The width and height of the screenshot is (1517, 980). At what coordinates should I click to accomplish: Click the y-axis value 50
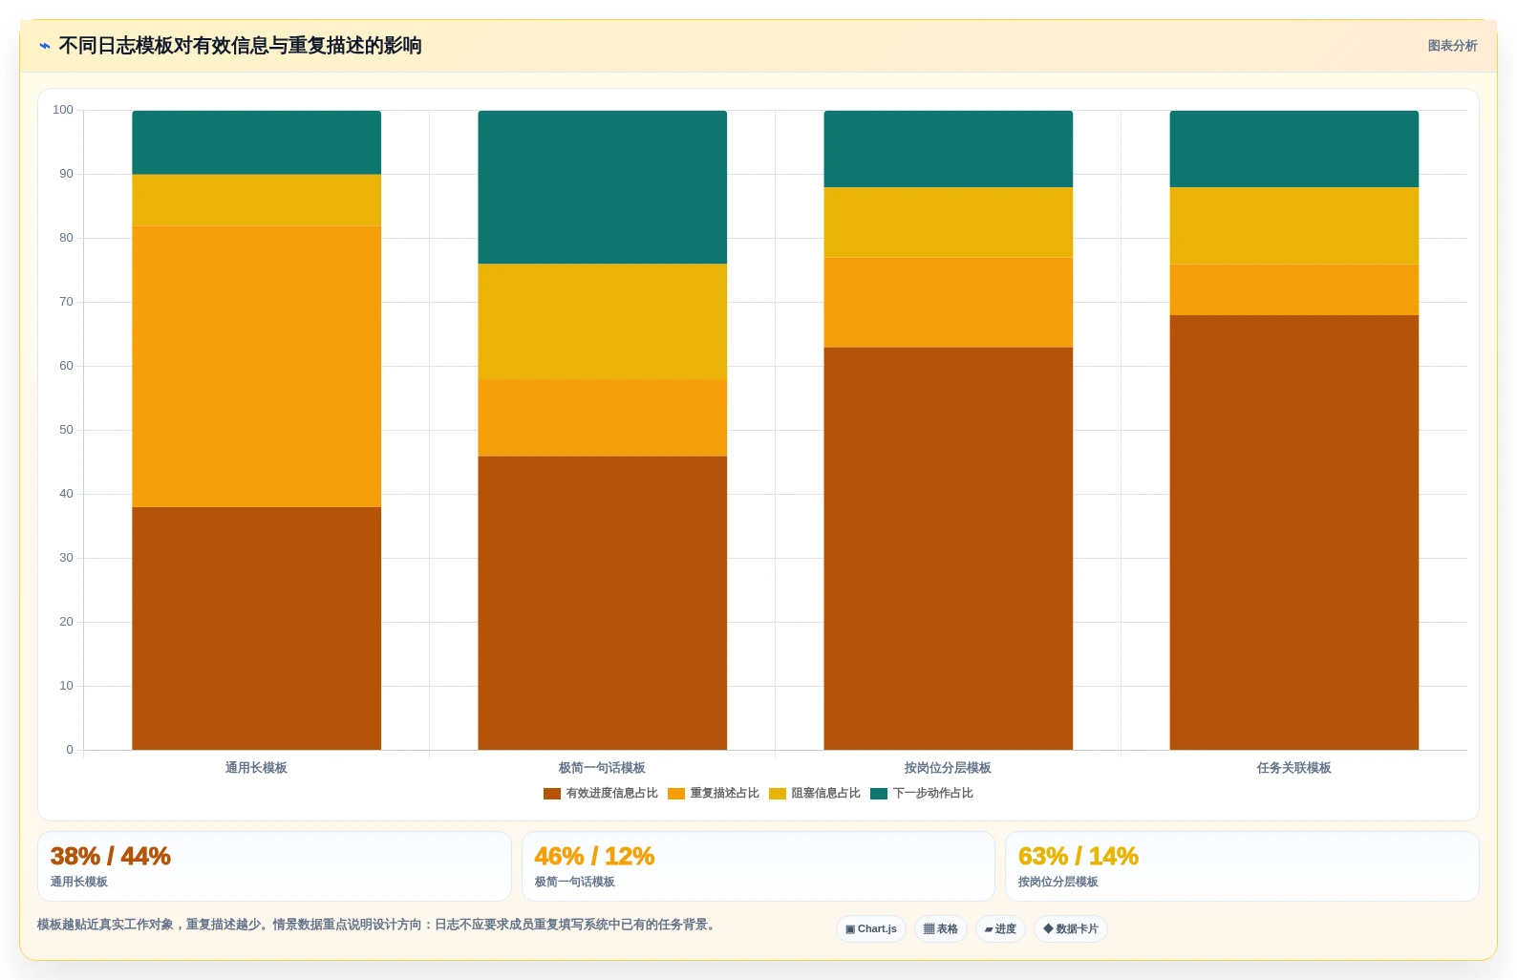tap(66, 430)
